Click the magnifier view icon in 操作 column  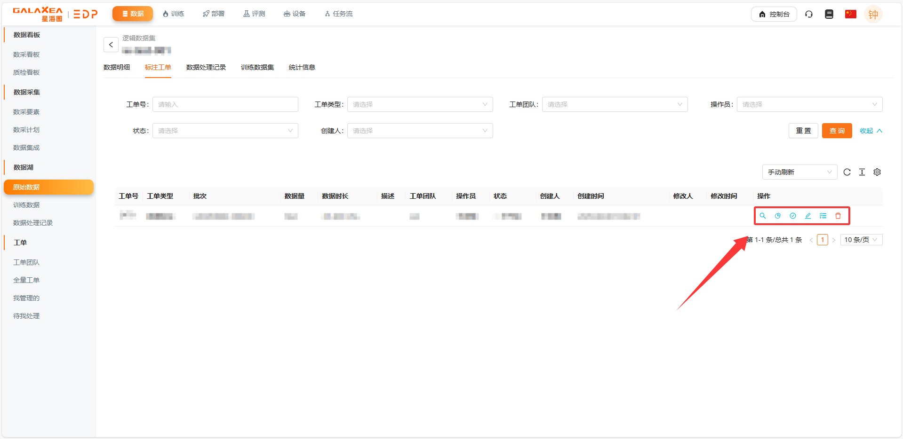click(763, 216)
